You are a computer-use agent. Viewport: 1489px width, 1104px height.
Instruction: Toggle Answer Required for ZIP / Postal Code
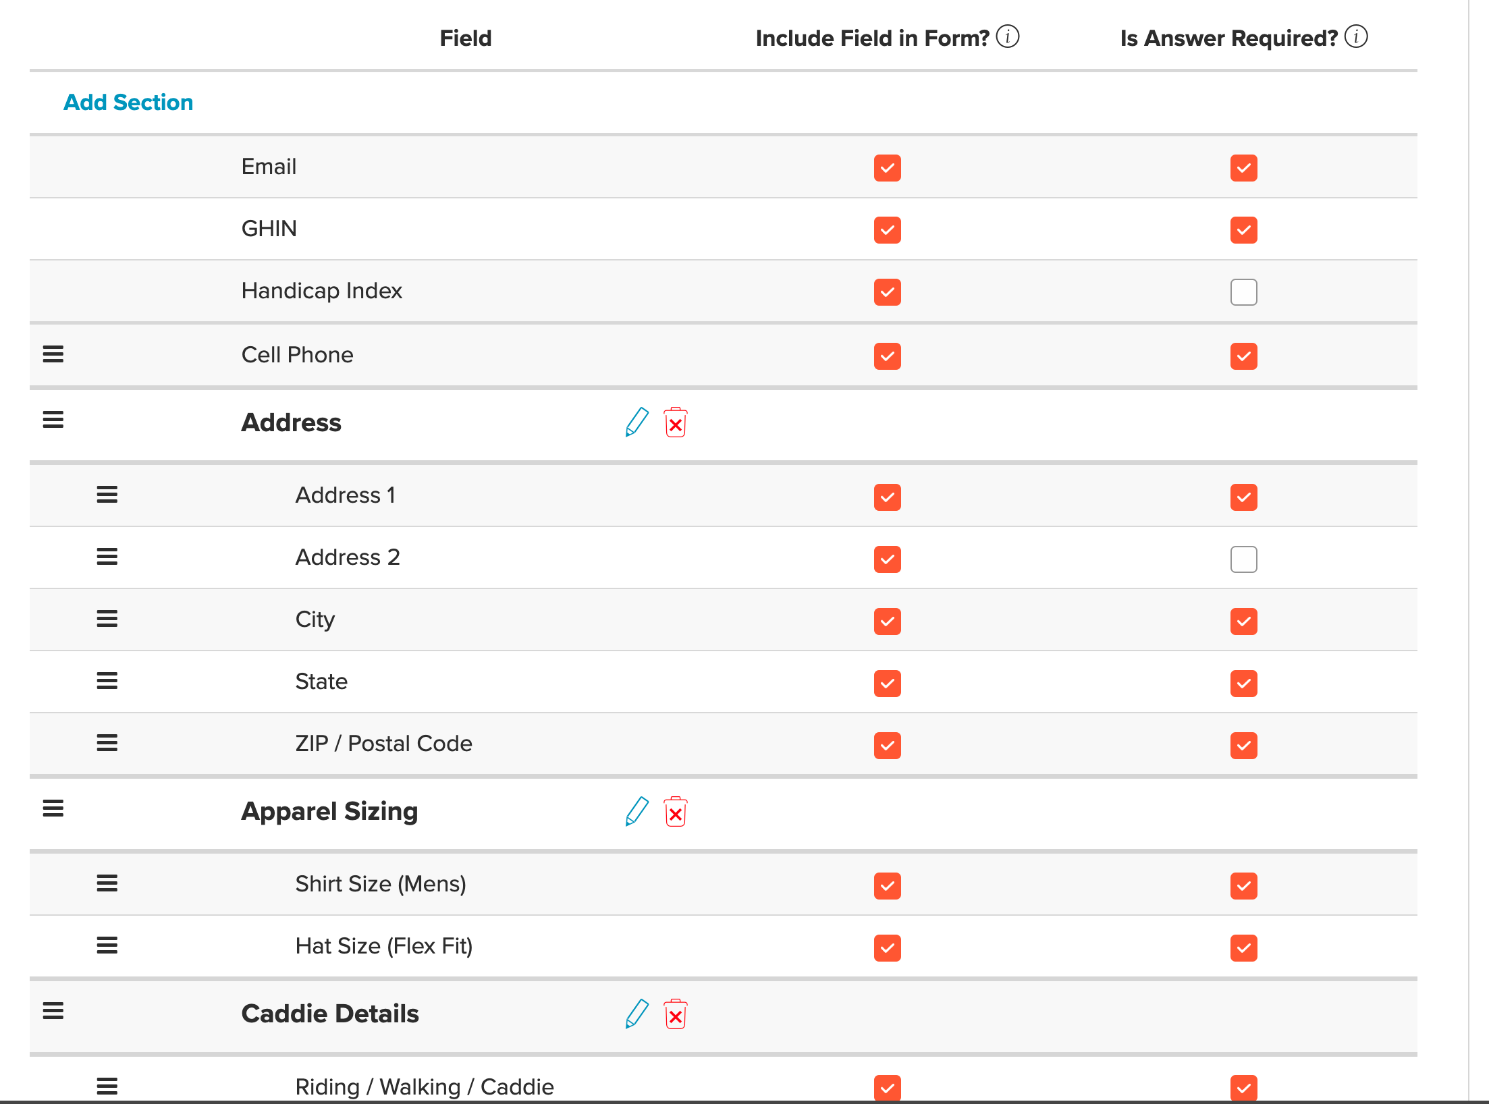(x=1244, y=746)
